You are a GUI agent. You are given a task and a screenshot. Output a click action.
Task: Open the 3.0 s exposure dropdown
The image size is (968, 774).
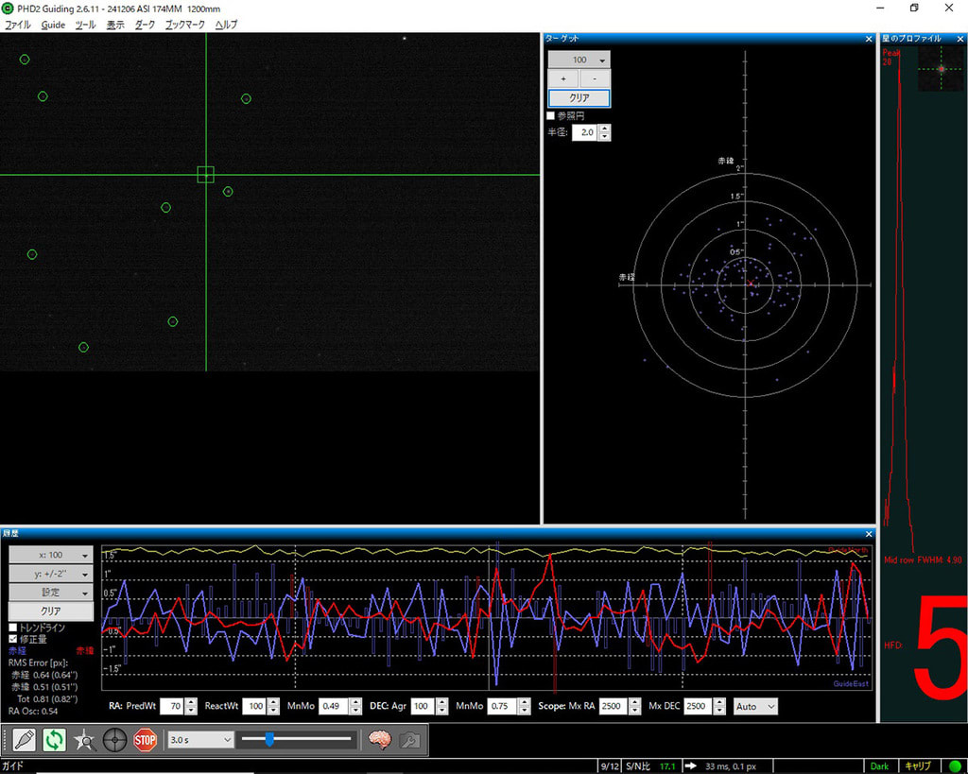pyautogui.click(x=200, y=739)
